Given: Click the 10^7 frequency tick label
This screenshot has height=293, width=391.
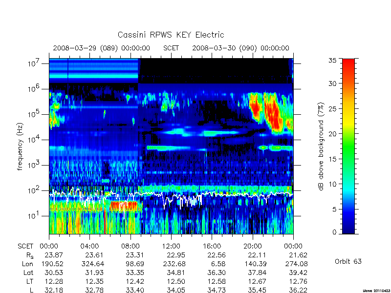Looking at the screenshot, I should tap(33, 63).
